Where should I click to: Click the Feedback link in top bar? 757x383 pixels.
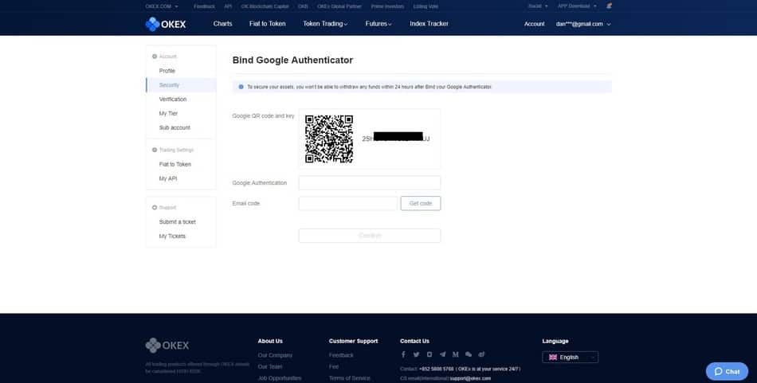[204, 6]
